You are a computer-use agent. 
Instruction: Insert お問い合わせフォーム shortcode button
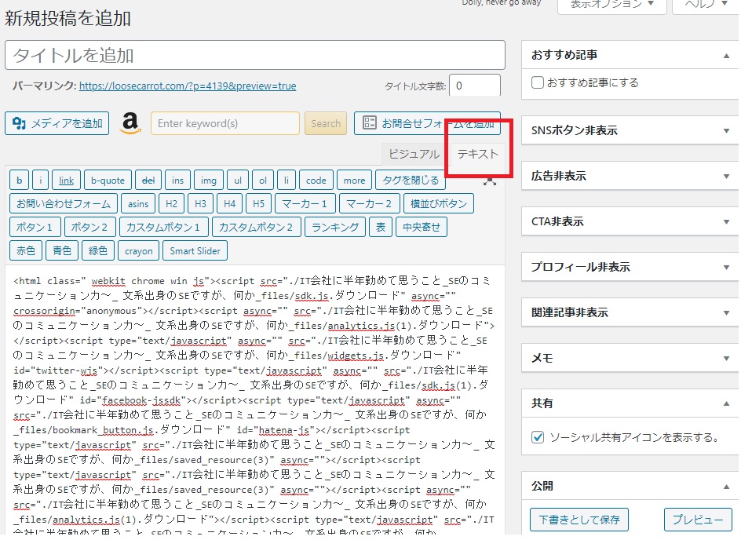coord(64,203)
